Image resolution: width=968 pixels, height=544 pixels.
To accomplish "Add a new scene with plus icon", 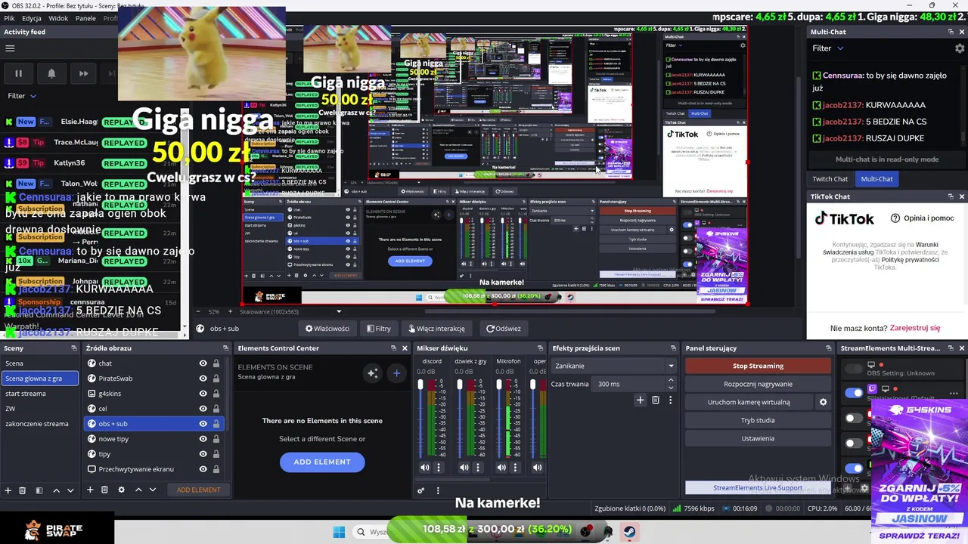I will point(8,490).
